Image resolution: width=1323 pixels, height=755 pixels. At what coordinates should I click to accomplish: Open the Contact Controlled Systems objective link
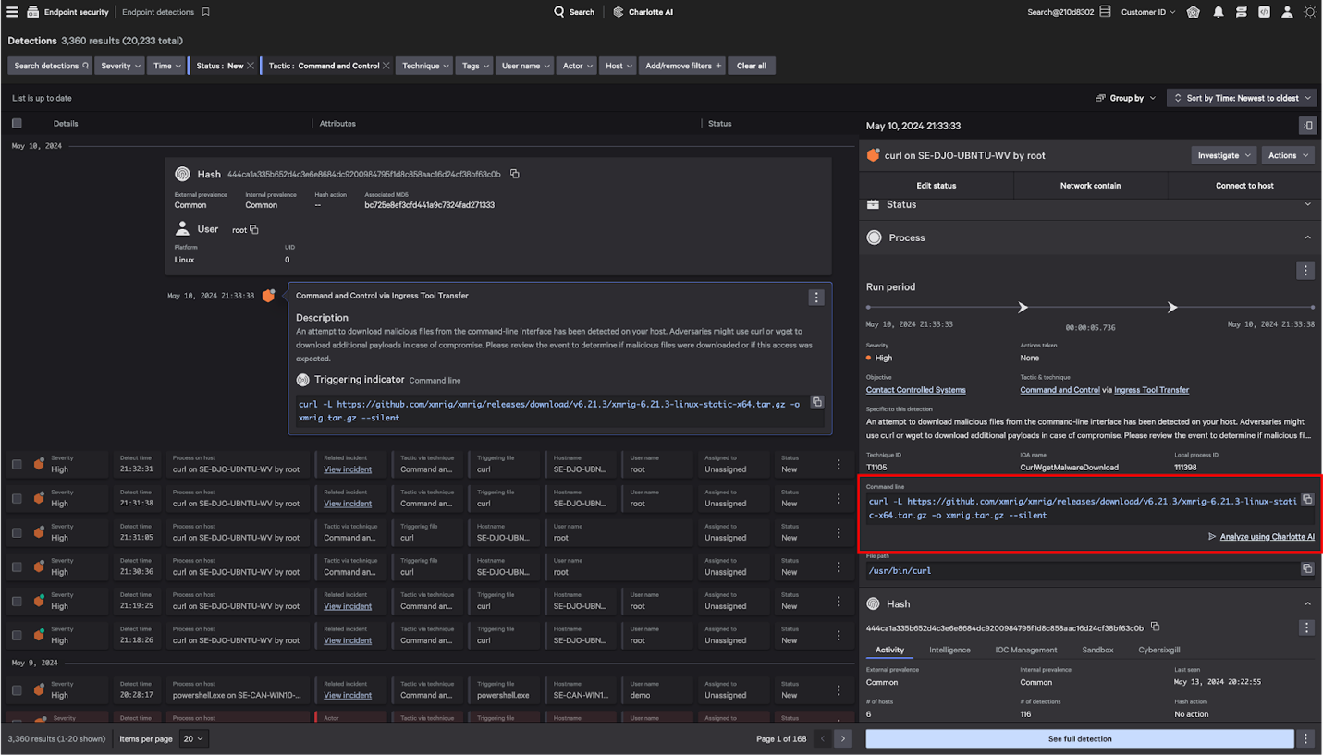(x=915, y=390)
